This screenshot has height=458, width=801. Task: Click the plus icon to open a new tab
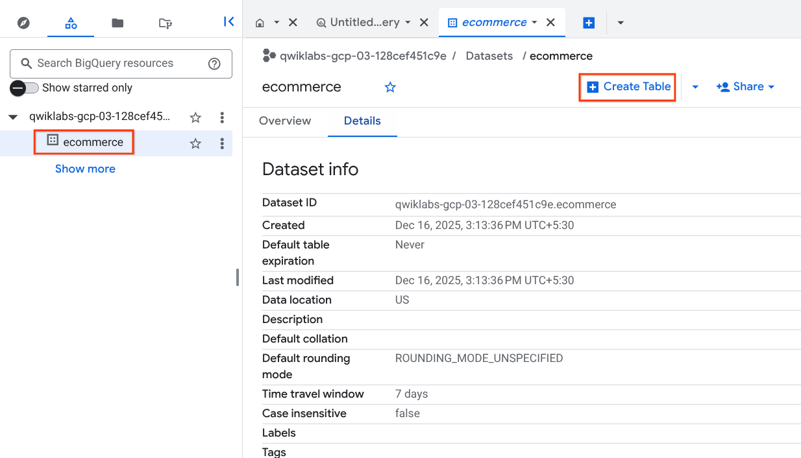(x=589, y=22)
